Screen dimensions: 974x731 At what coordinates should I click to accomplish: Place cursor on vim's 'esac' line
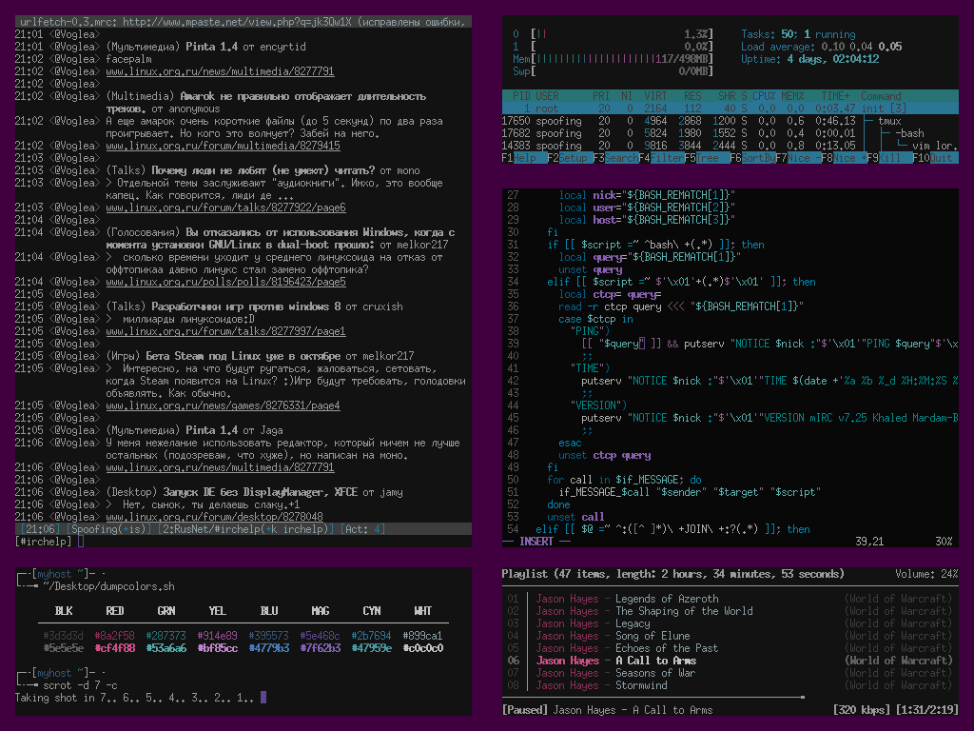click(x=570, y=443)
